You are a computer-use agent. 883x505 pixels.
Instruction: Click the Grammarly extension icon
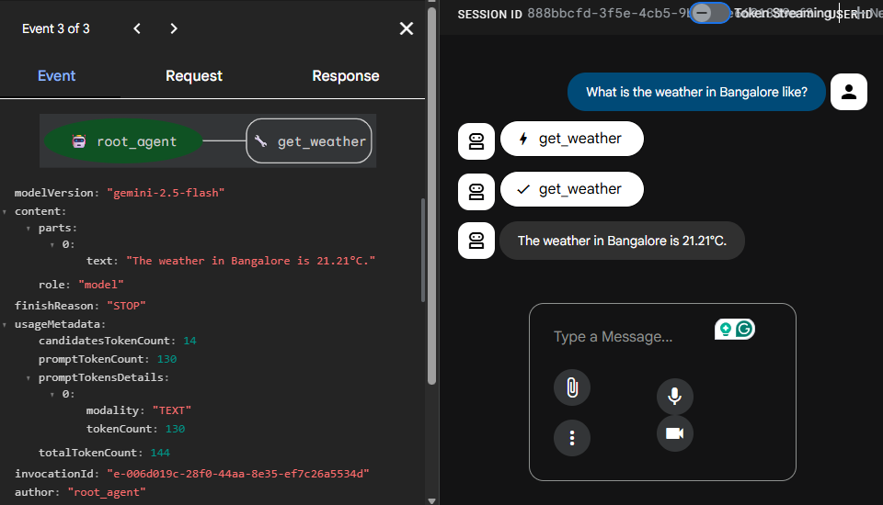pos(744,329)
